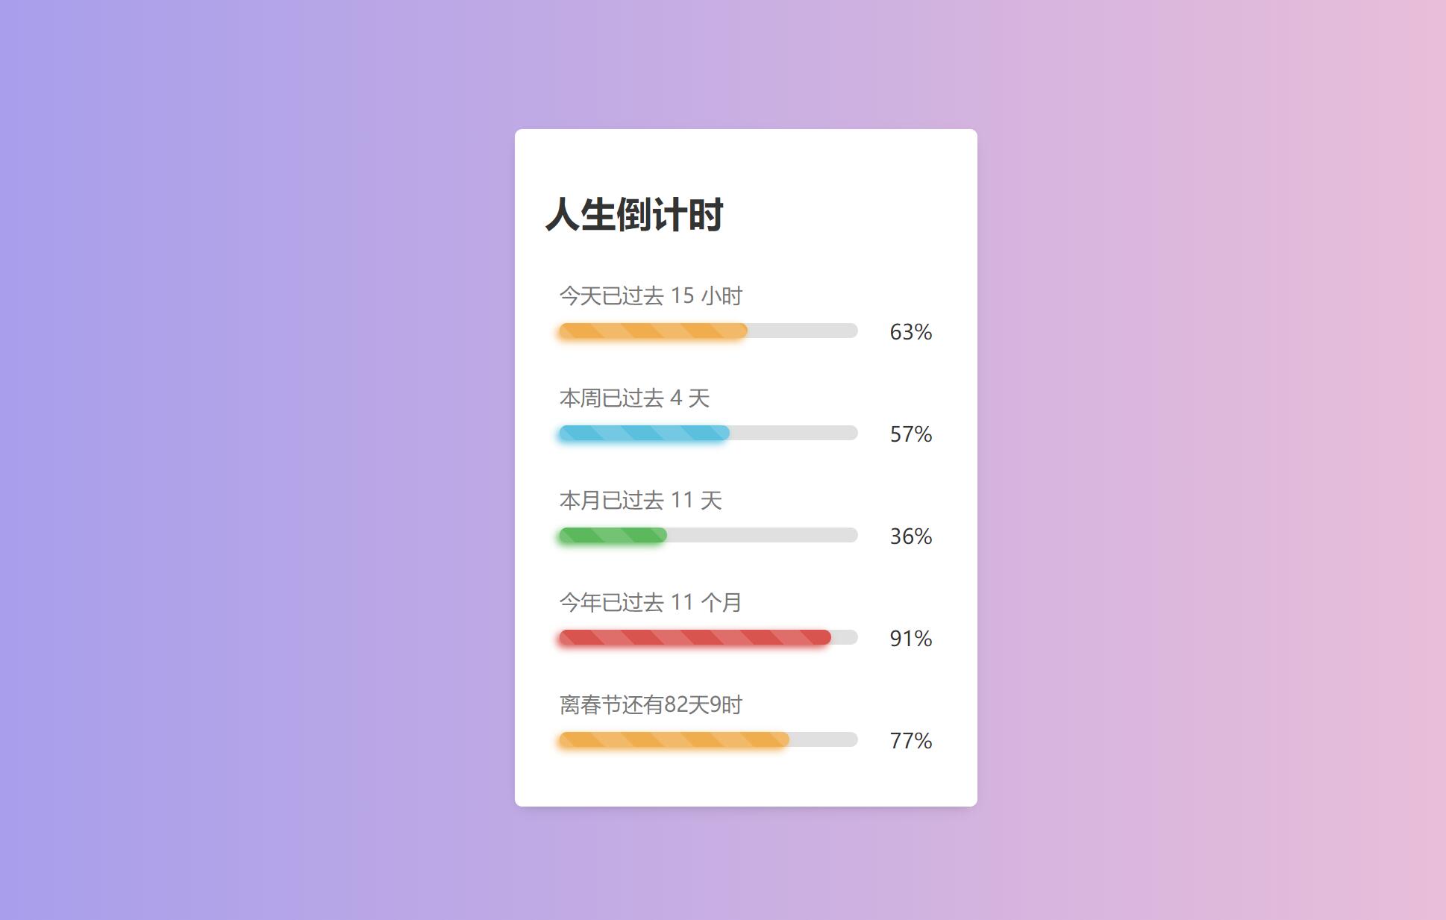This screenshot has width=1446, height=920.
Task: Click the unfilled gray end of the yearly bar
Action: [845, 637]
